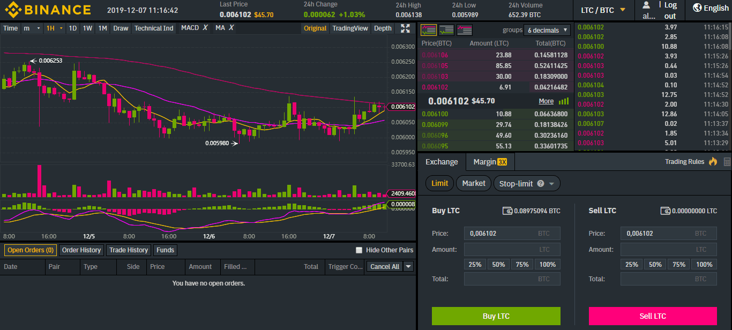Viewport: 732px width, 330px height.
Task: Open the Order History tab
Action: [81, 250]
